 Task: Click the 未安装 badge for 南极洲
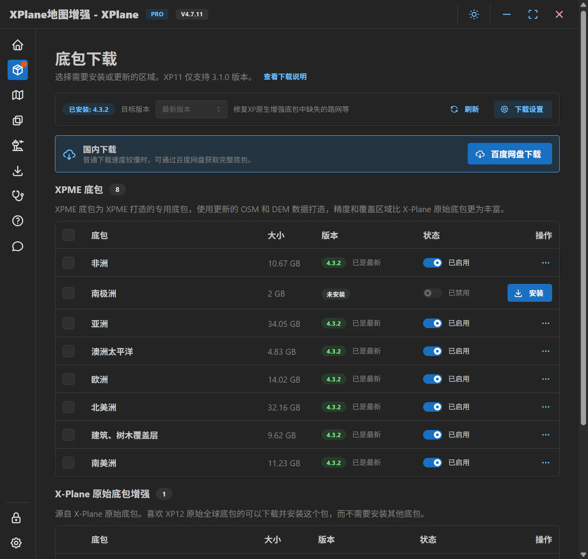click(336, 294)
